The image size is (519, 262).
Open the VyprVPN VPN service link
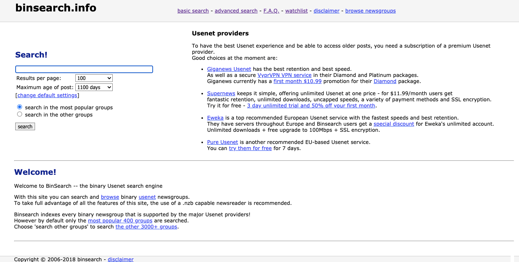click(x=285, y=75)
